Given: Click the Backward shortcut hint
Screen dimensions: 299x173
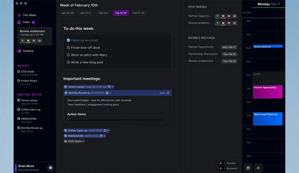Looking at the screenshot, I should coord(228,168).
